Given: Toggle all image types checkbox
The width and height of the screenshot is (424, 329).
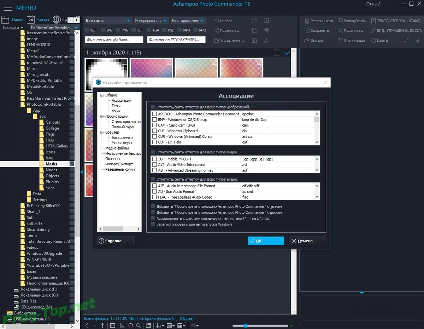Looking at the screenshot, I should (153, 107).
